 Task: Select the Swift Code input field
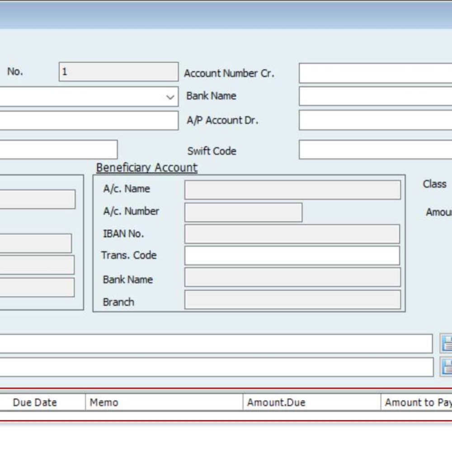tap(375, 150)
